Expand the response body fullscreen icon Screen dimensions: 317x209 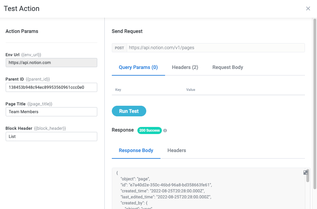[x=305, y=172]
